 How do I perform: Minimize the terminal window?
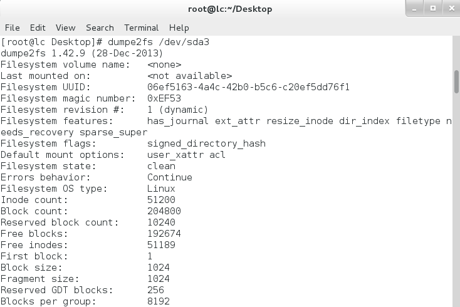[x=416, y=8]
